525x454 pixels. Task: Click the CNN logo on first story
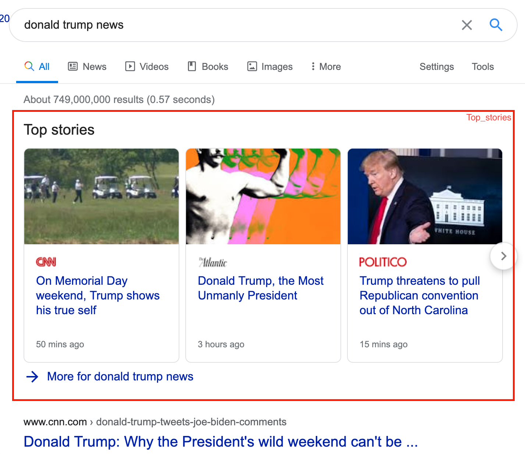coord(46,262)
